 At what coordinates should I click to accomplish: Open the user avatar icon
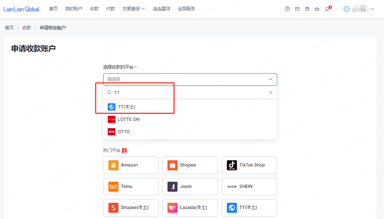coord(346,9)
